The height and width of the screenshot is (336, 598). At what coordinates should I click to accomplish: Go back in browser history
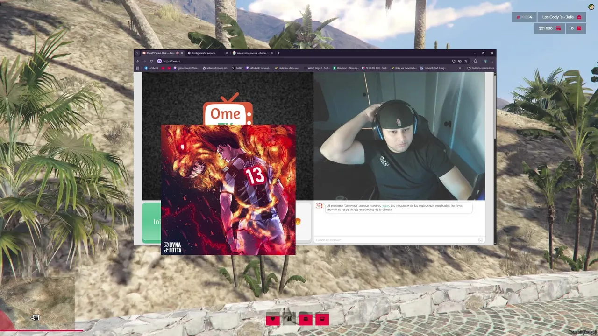pyautogui.click(x=138, y=61)
